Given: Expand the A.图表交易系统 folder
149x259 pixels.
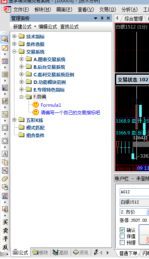Looking at the screenshot, I should [x=22, y=59].
